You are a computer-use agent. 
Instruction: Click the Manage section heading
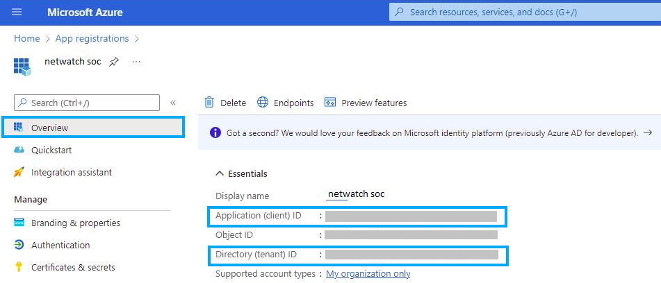click(x=31, y=199)
